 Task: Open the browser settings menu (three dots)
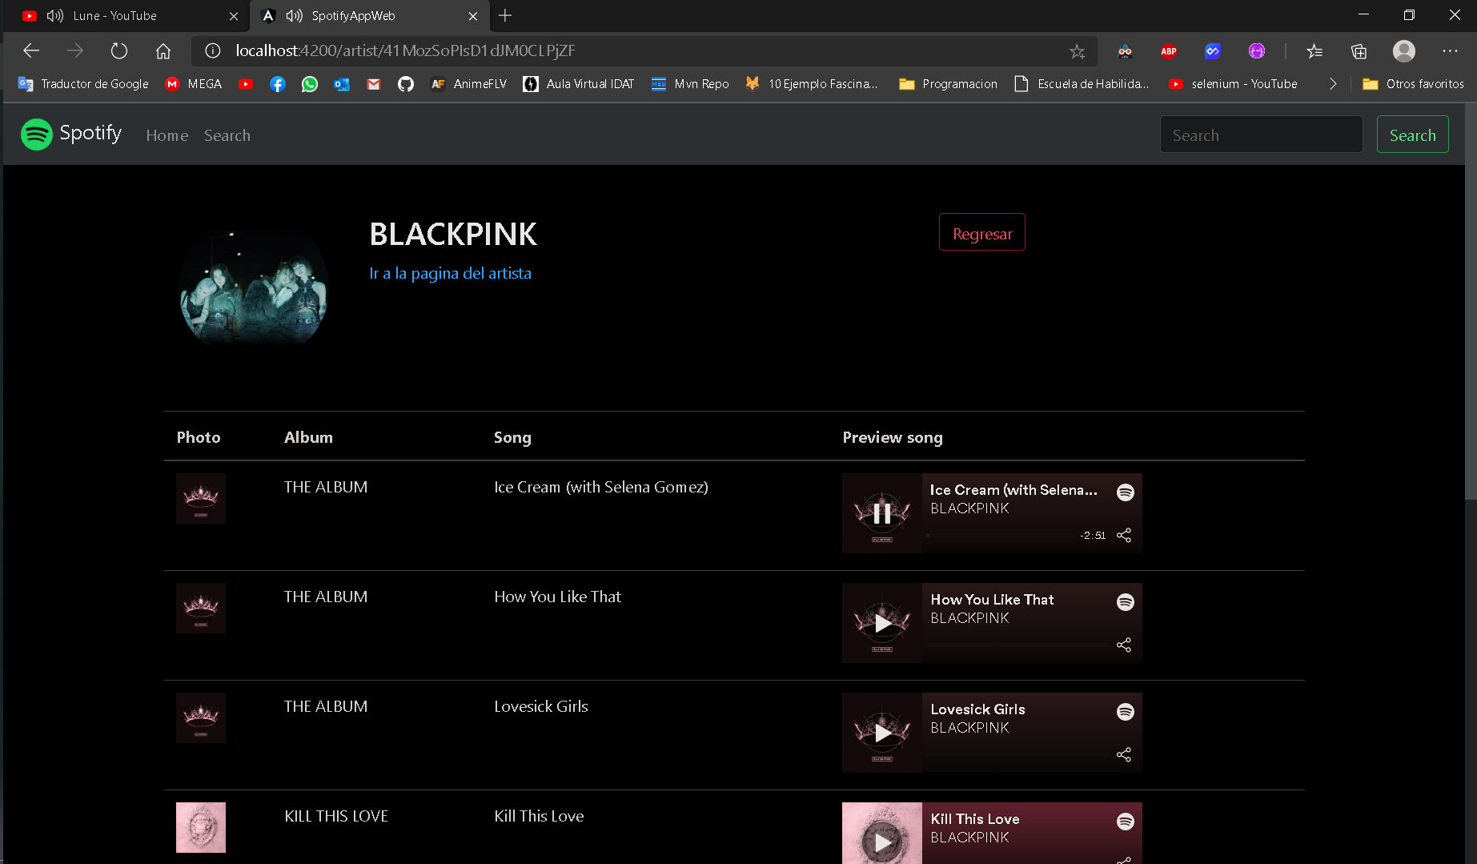click(x=1450, y=50)
